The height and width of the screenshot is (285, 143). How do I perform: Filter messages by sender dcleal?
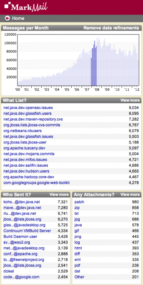pyautogui.click(x=9, y=271)
